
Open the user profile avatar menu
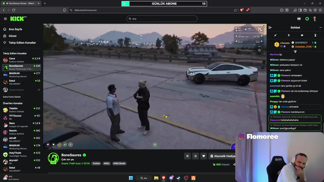tap(315, 19)
